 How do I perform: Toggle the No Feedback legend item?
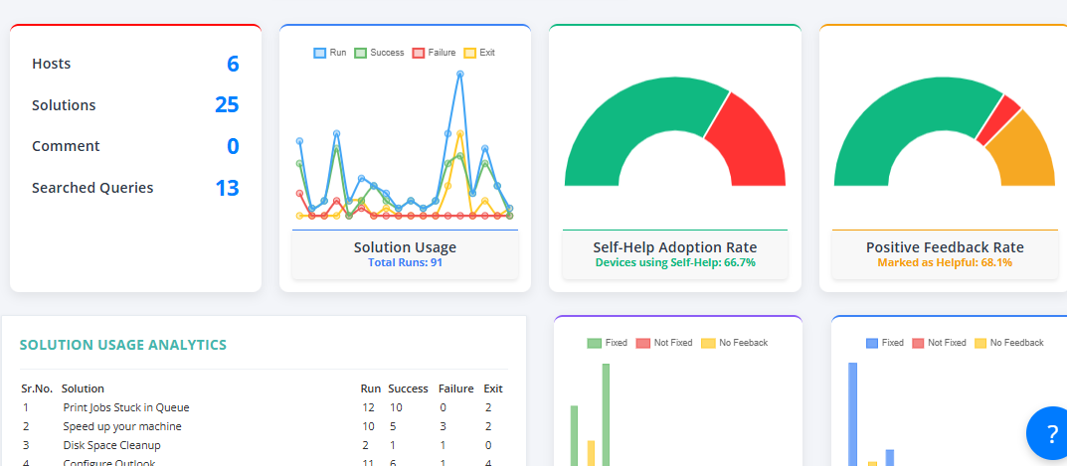tap(1009, 343)
